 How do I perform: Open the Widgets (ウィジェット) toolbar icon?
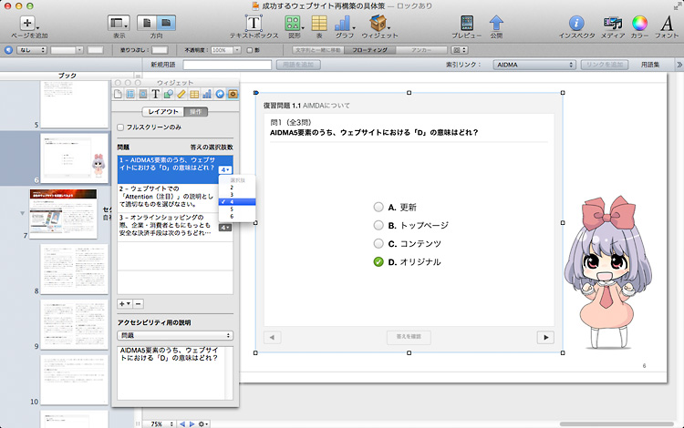(378, 23)
